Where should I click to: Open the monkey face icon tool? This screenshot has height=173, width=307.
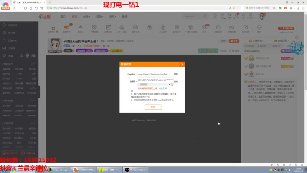point(232,28)
